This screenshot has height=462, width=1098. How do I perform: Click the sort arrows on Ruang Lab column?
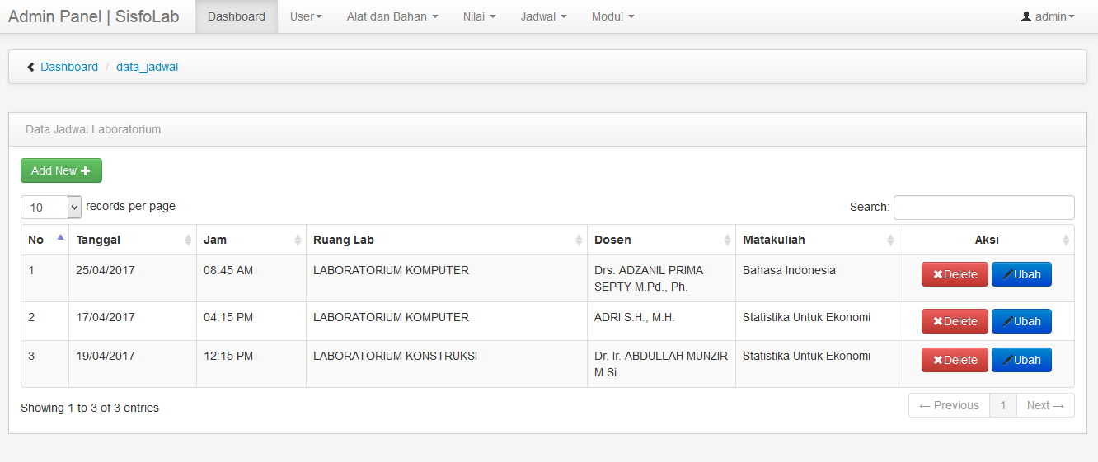[x=579, y=240]
